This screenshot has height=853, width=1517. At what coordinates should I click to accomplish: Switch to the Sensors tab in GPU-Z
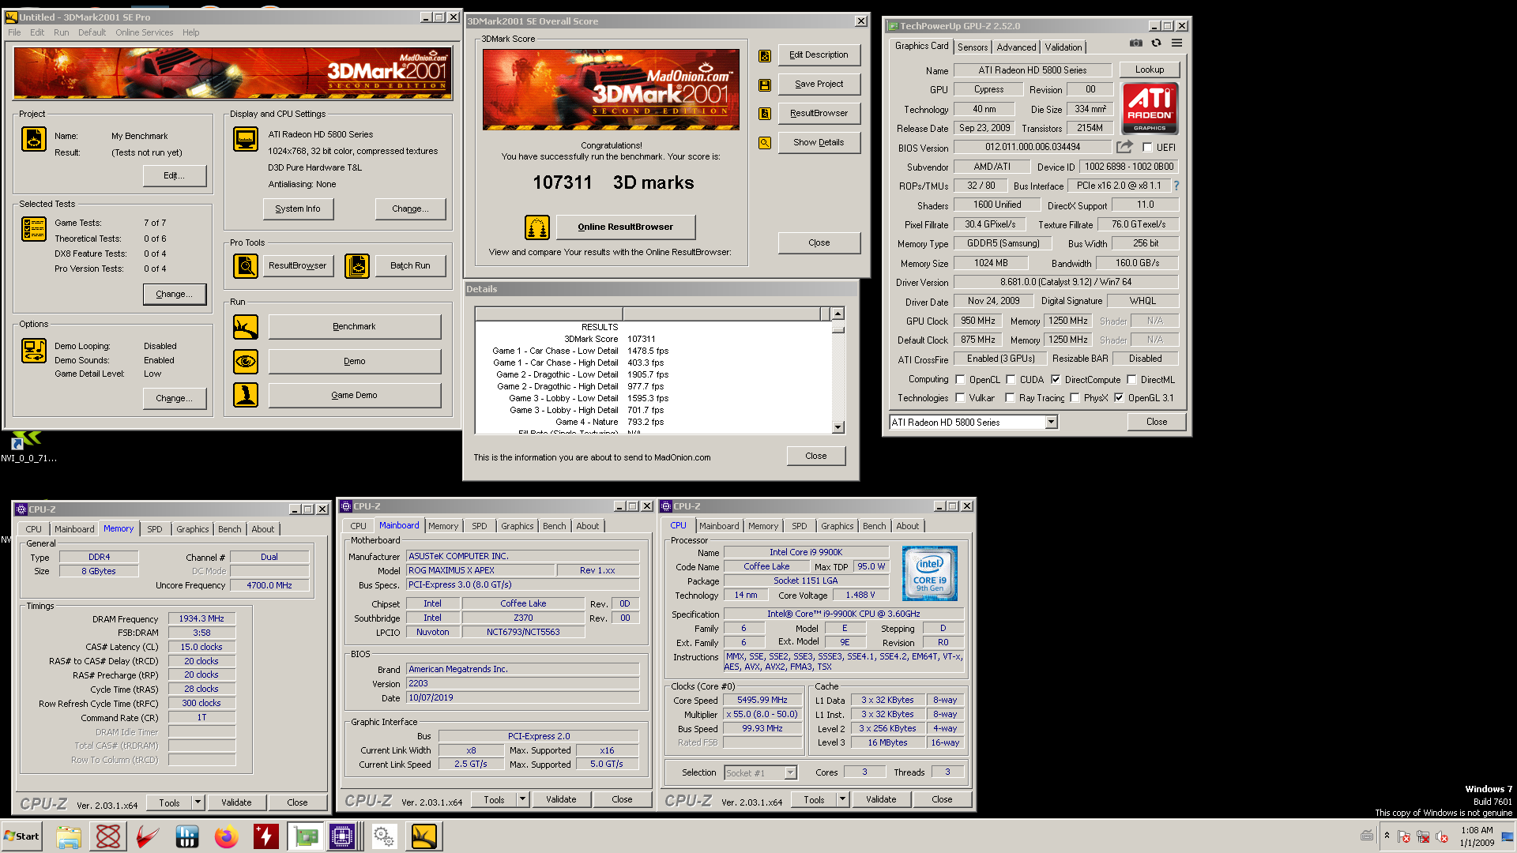[x=973, y=47]
